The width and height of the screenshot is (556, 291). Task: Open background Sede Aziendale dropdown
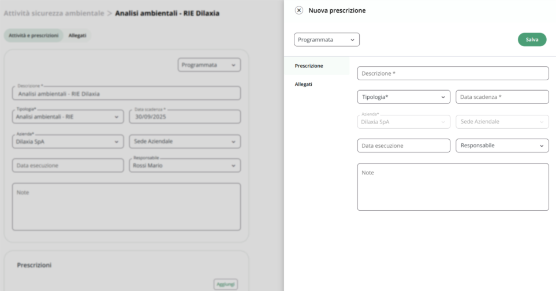[x=185, y=141]
